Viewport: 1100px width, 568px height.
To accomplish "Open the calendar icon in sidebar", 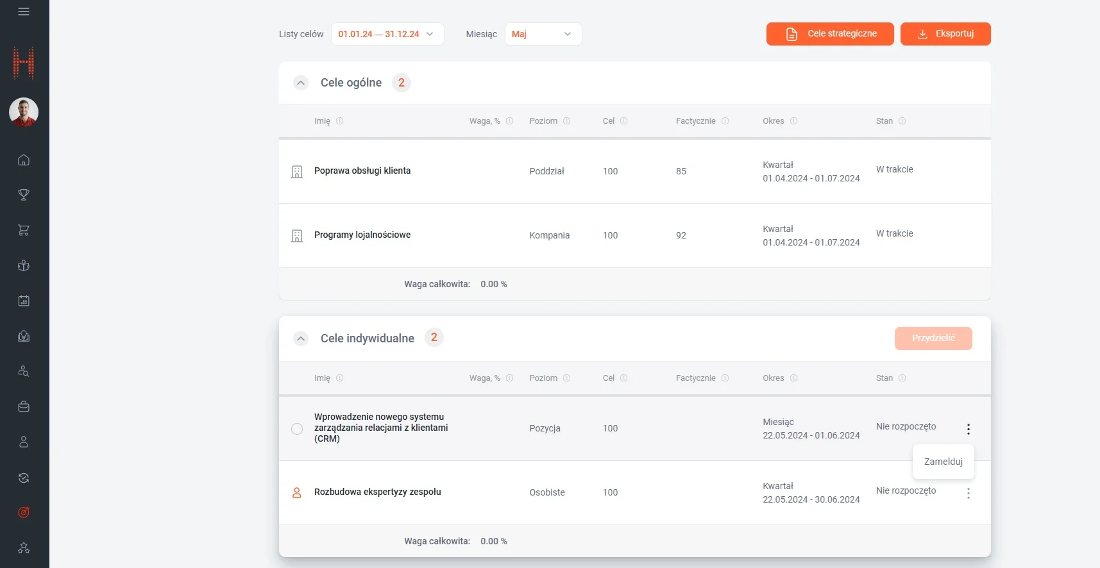I will tap(24, 301).
